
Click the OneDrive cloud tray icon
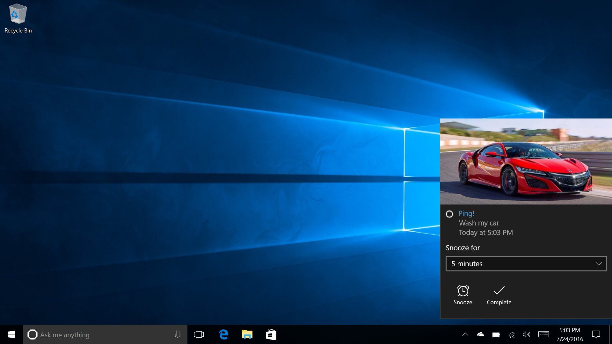click(x=480, y=334)
